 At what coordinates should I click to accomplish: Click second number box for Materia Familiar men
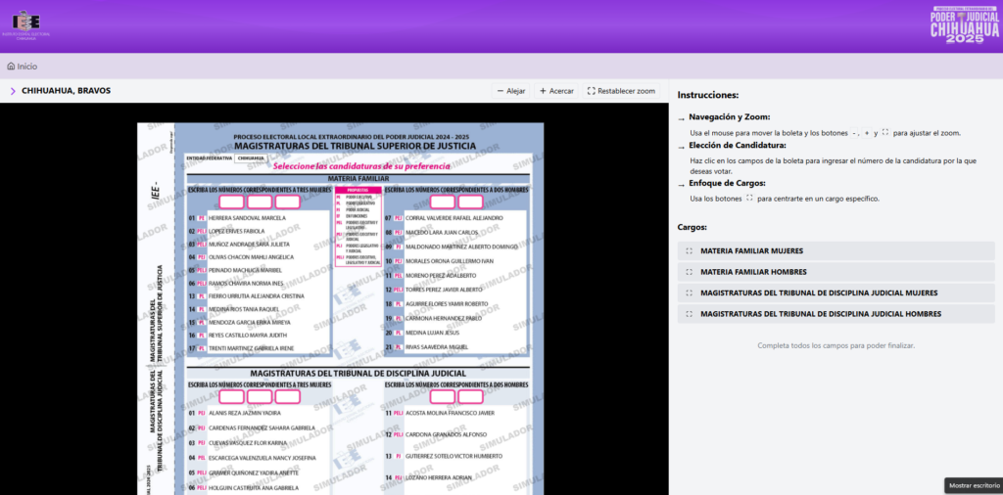tap(470, 202)
